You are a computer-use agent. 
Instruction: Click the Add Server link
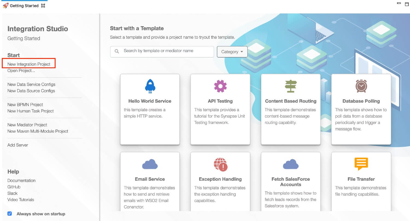[x=18, y=145]
